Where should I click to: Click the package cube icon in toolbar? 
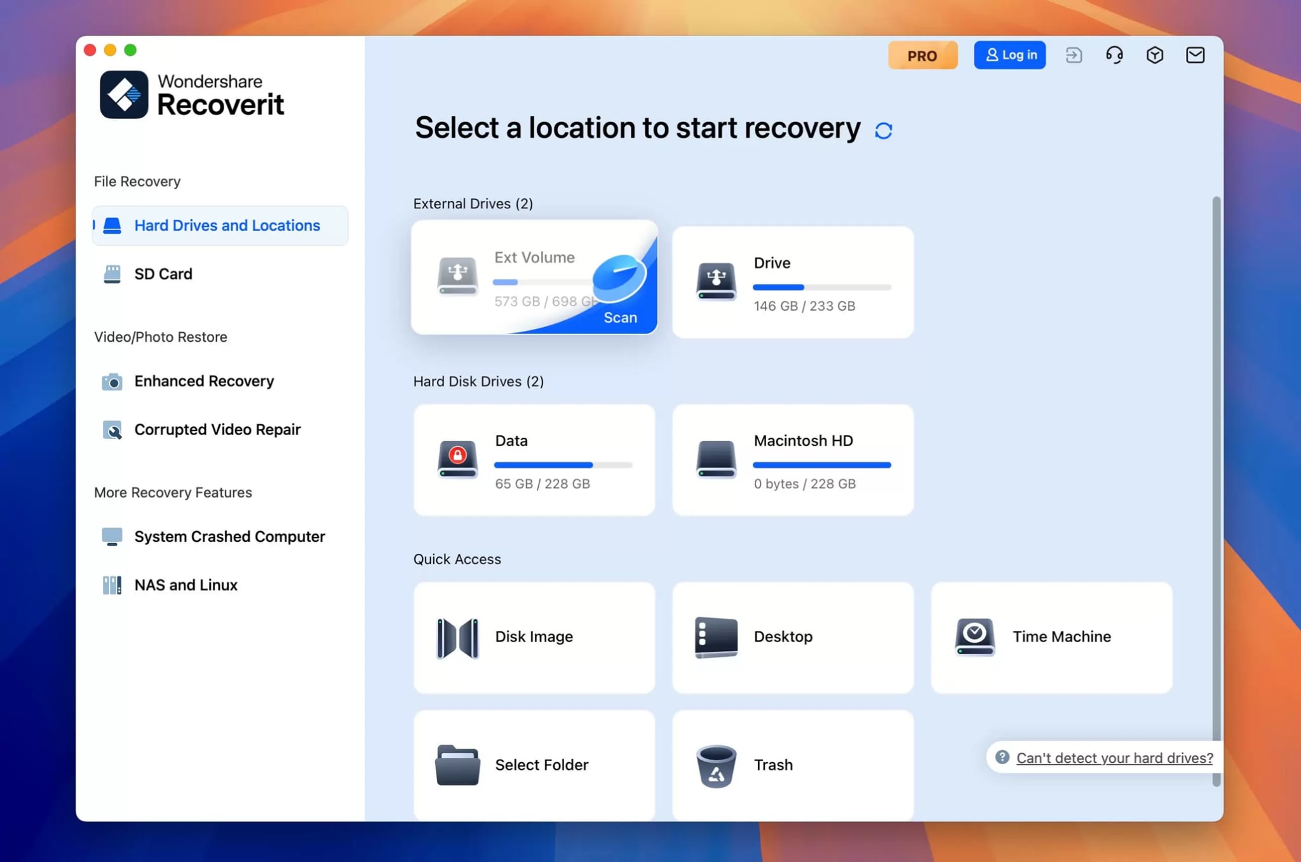(1155, 55)
